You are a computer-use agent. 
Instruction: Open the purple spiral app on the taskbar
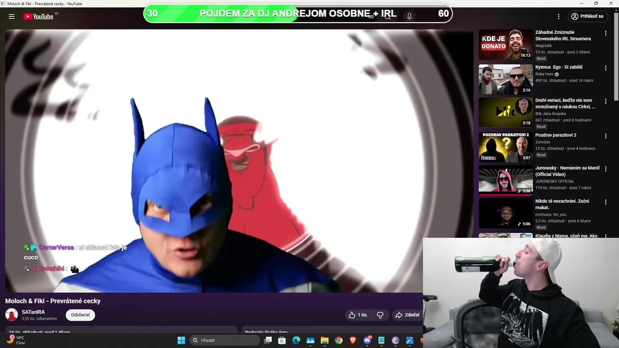tap(396, 340)
